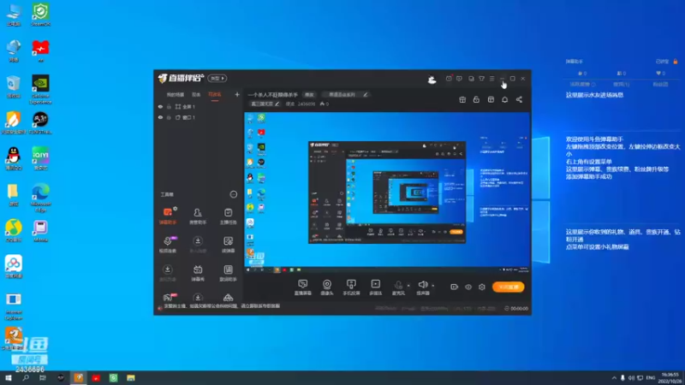Image resolution: width=685 pixels, height=385 pixels.
Task: Click the user avatar in title bar
Action: [432, 79]
